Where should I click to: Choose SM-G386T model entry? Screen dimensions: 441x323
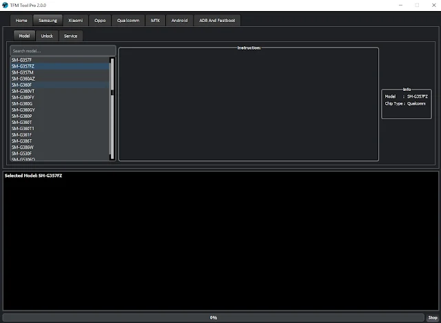[60, 140]
